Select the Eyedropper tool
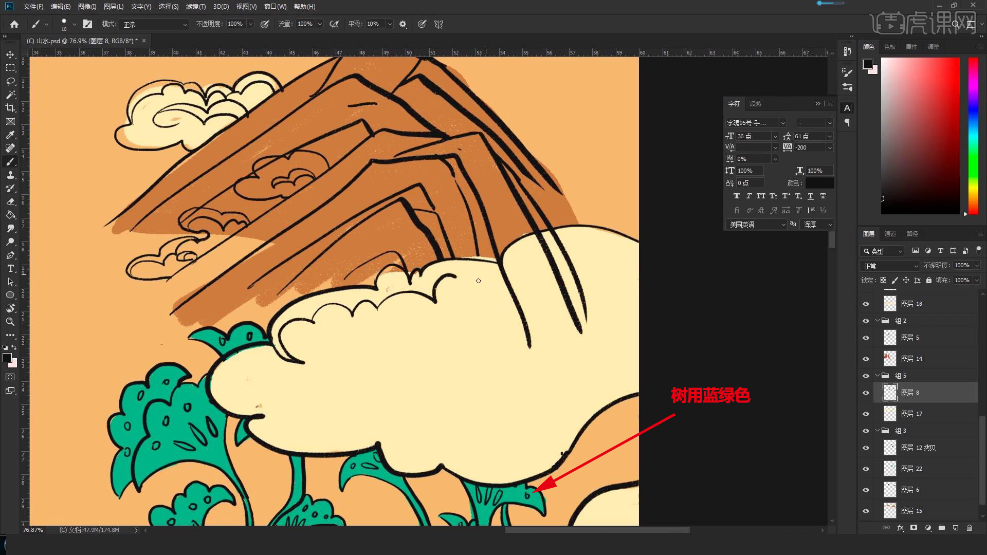This screenshot has height=555, width=987. [10, 135]
